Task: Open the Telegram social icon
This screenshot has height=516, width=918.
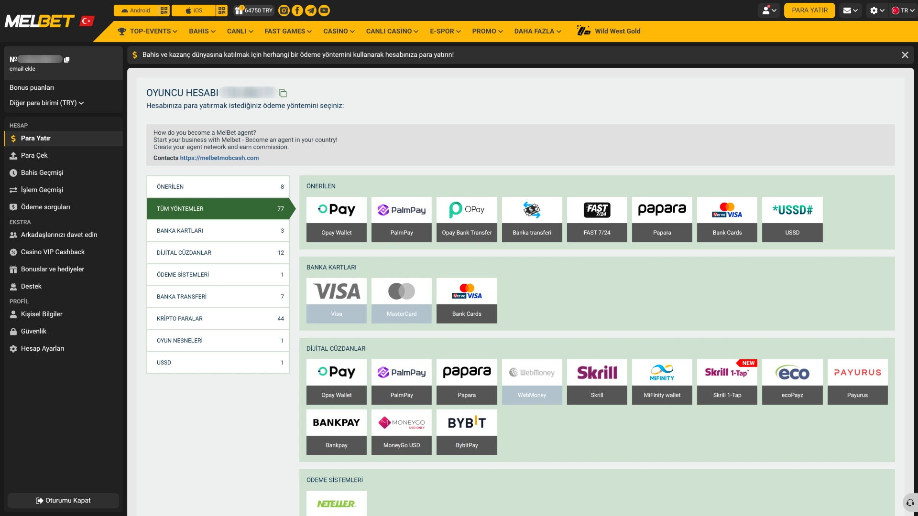Action: [311, 11]
